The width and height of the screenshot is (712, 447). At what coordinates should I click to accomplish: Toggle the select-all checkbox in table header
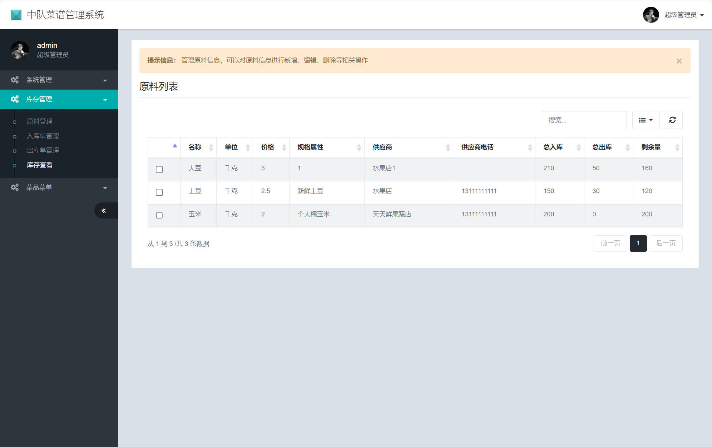(175, 146)
